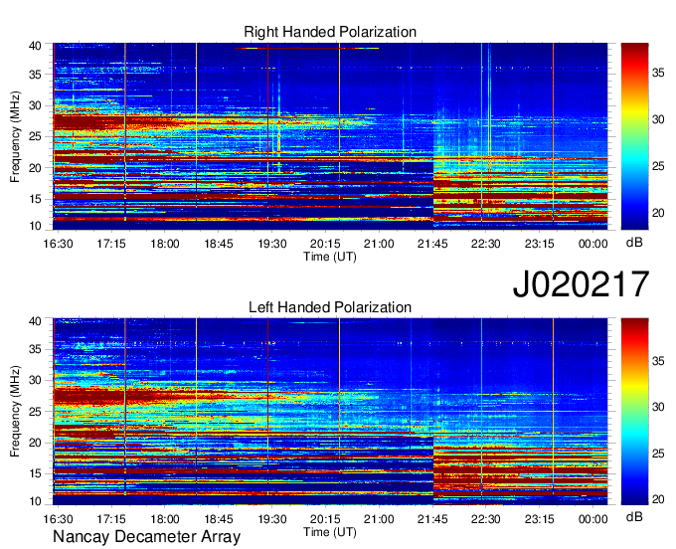Click the "15" frequency tick on lower plot
The width and height of the screenshot is (676, 549).
35,473
